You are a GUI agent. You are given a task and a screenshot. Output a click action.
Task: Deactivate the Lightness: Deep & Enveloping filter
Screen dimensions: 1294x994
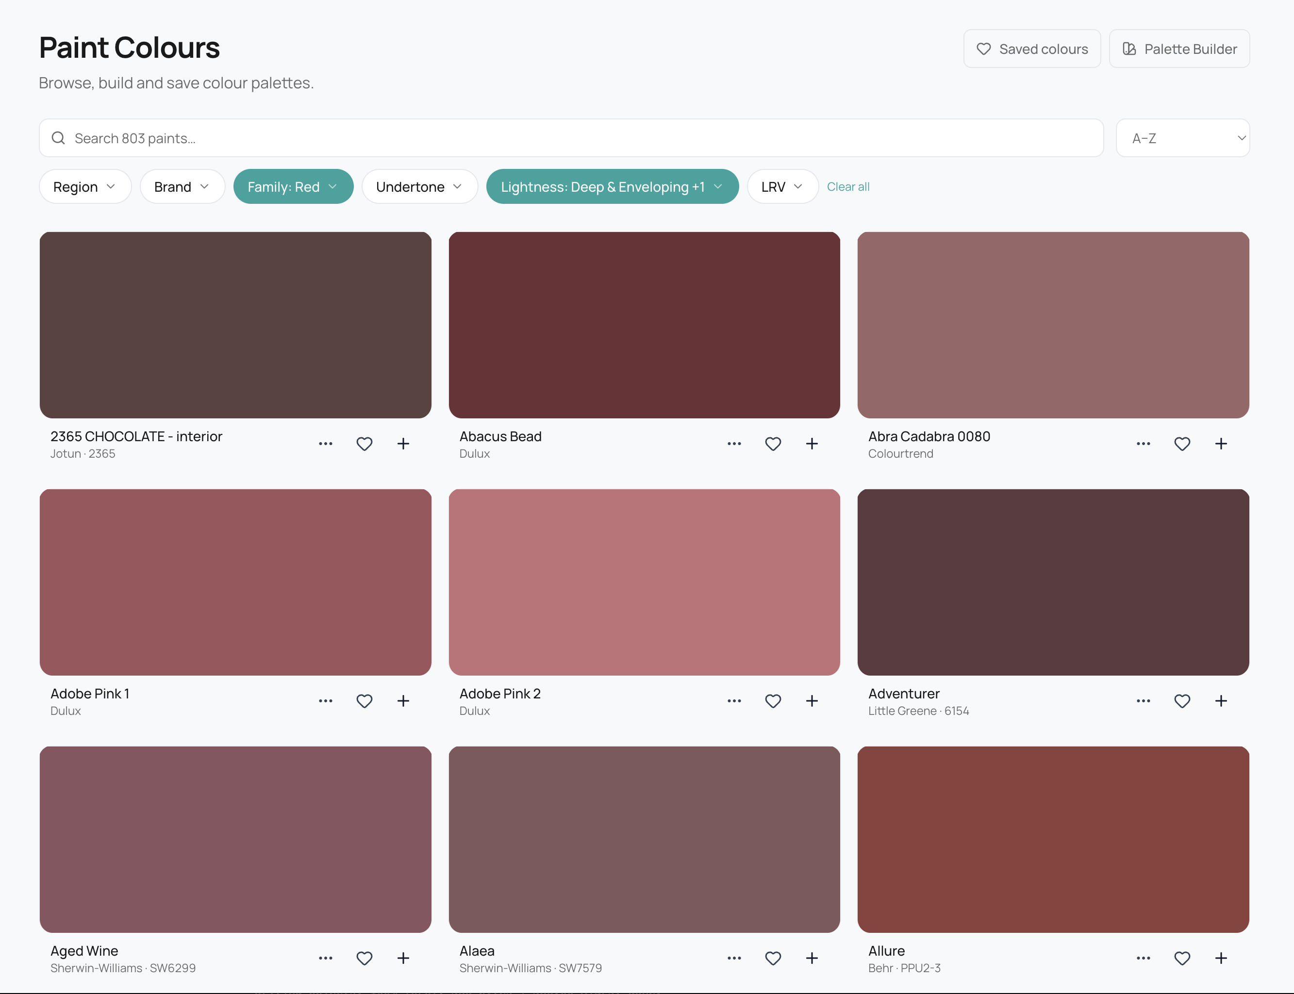[612, 186]
